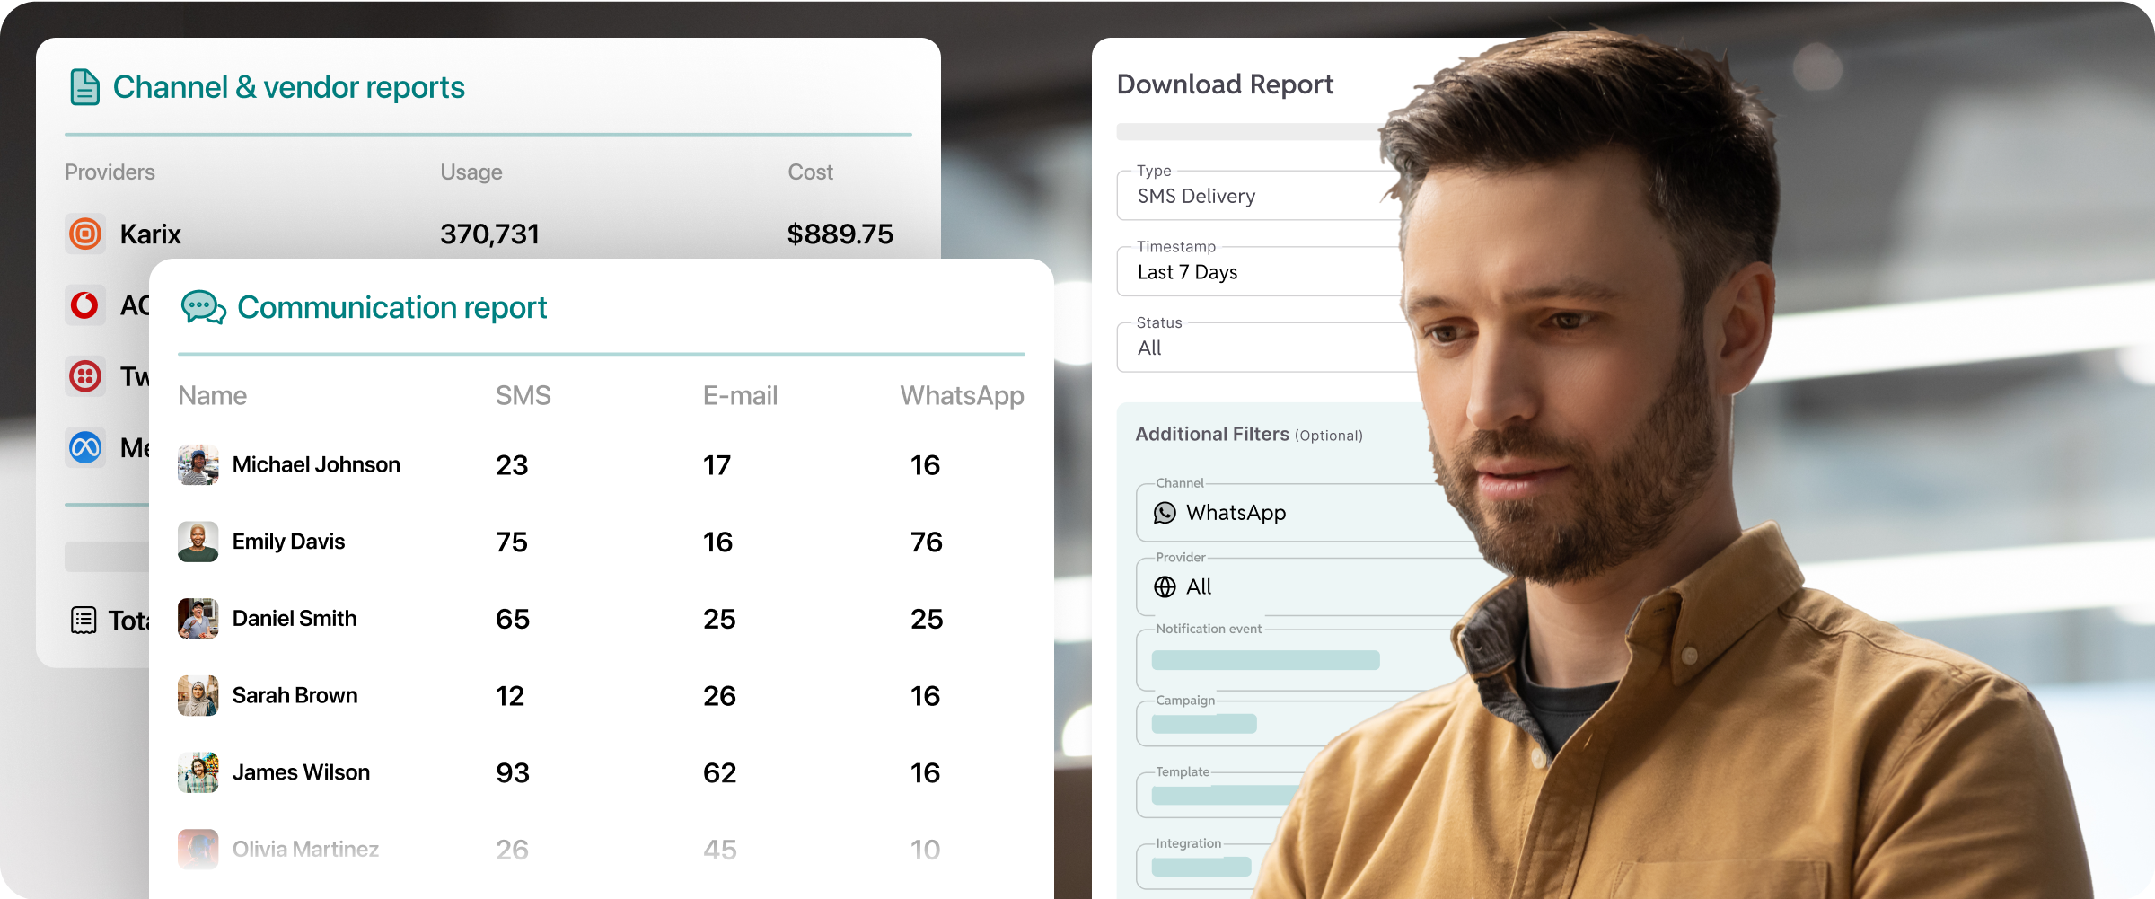Click the WhatsApp icon in Channel filter
Screen dimensions: 2155x899
click(x=1165, y=513)
